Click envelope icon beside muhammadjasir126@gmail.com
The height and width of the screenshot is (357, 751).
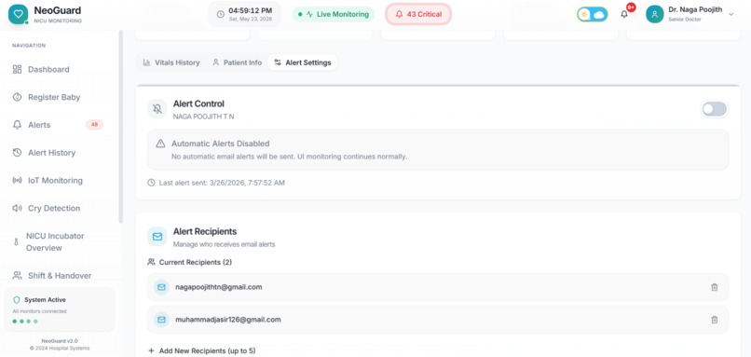pyautogui.click(x=161, y=320)
